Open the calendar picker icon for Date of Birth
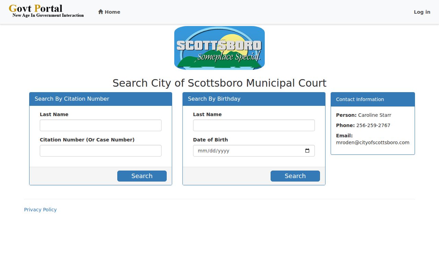439x274 pixels. pos(307,151)
